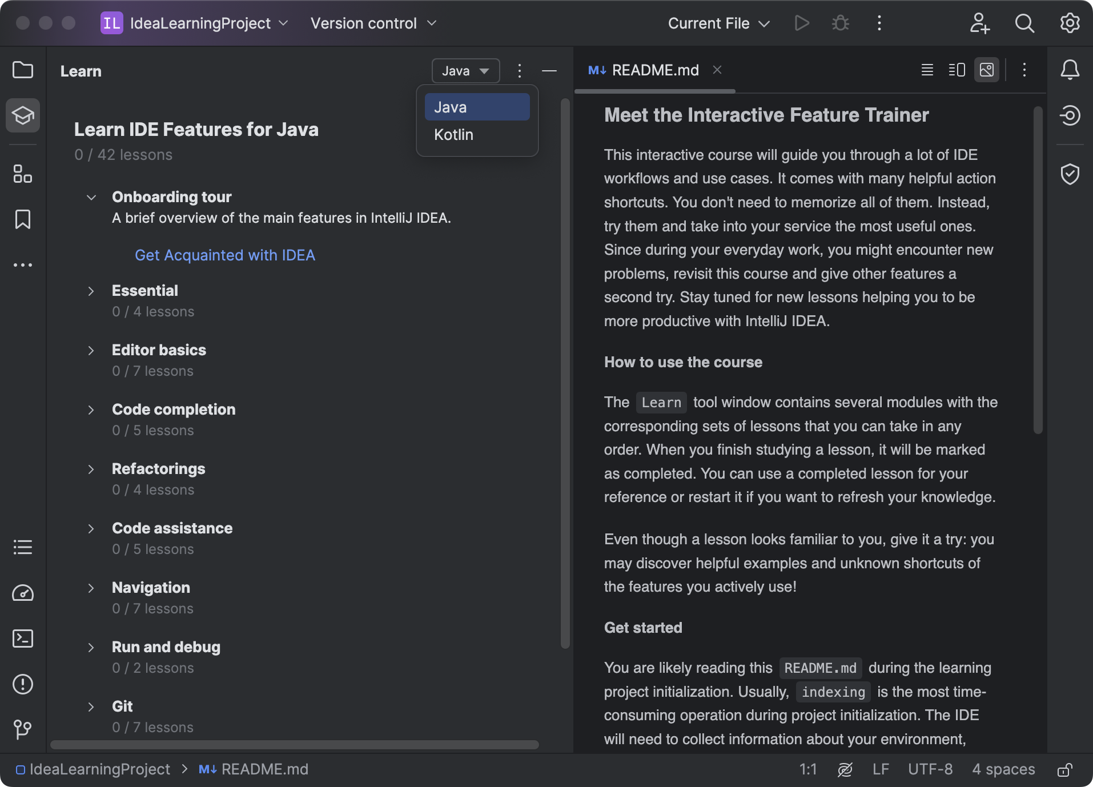Open the Terminal tool window
This screenshot has width=1093, height=787.
(x=22, y=639)
